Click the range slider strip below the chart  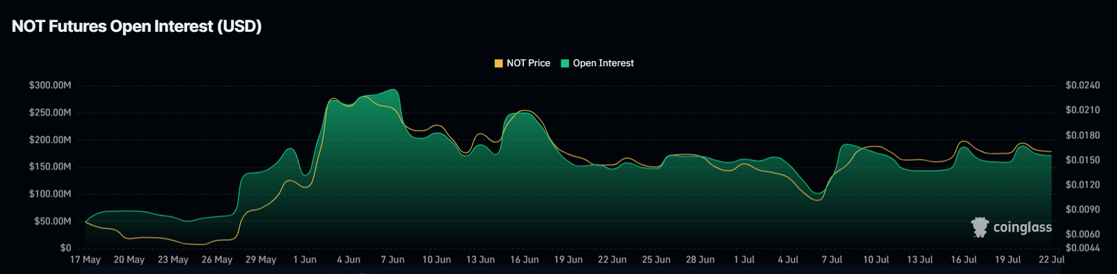[566, 270]
